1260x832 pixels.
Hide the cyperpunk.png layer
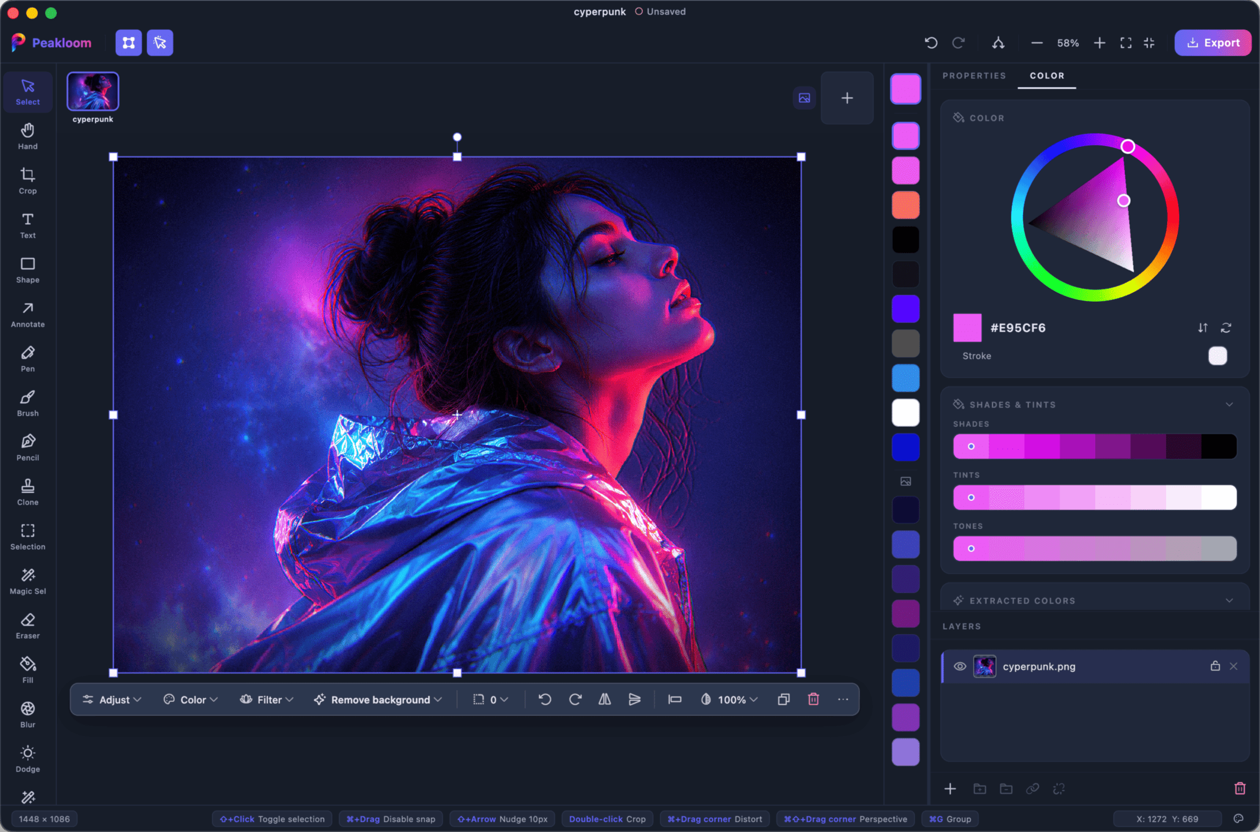click(x=959, y=666)
